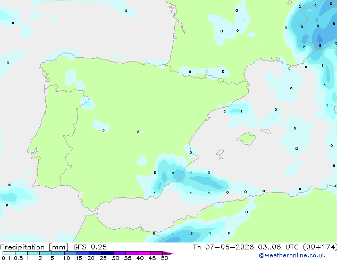
Task: Click the 10–15 mm blue legend swatch
Action: [71, 253]
